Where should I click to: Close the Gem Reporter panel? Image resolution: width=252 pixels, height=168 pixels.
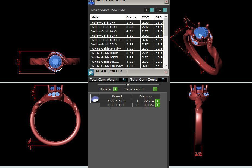[x=166, y=72]
